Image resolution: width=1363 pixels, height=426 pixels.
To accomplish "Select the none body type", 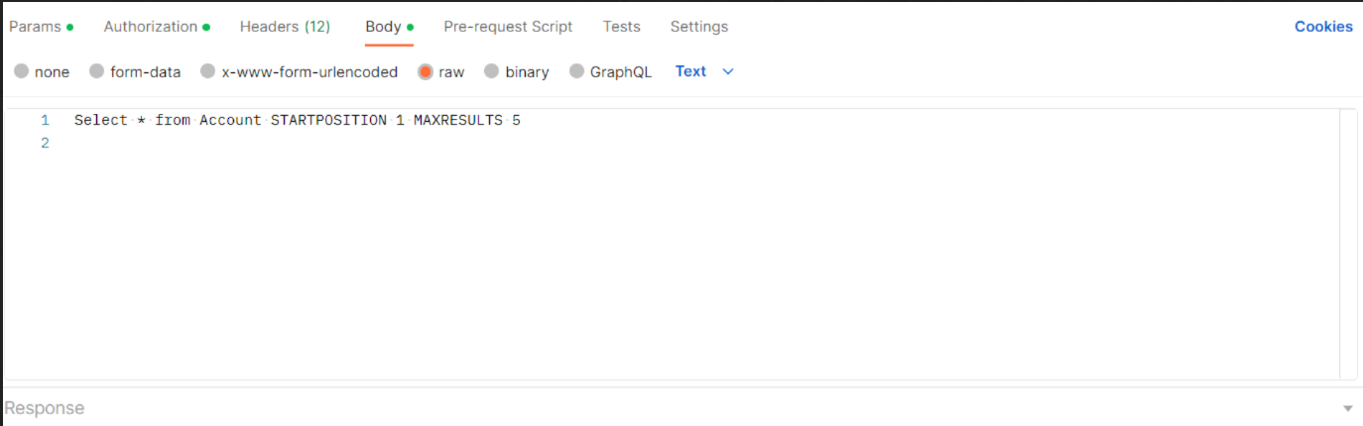I will click(22, 71).
